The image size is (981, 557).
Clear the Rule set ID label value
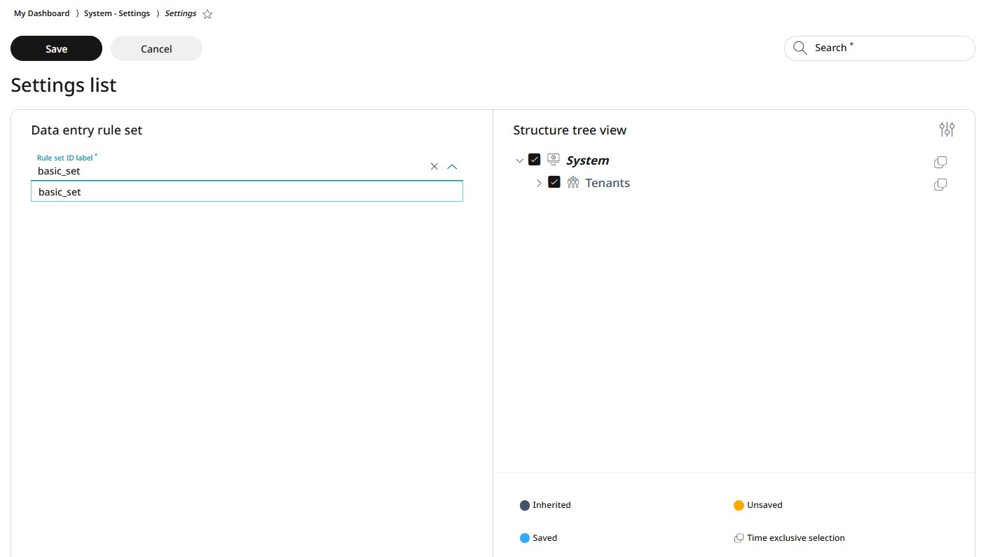pyautogui.click(x=434, y=166)
